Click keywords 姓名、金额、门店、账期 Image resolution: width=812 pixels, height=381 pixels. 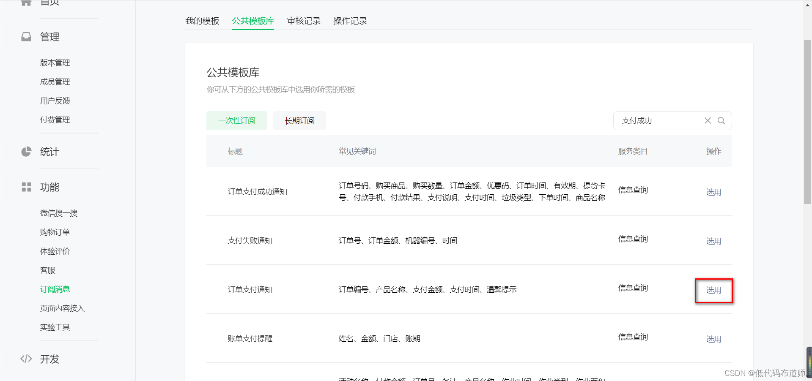click(379, 338)
